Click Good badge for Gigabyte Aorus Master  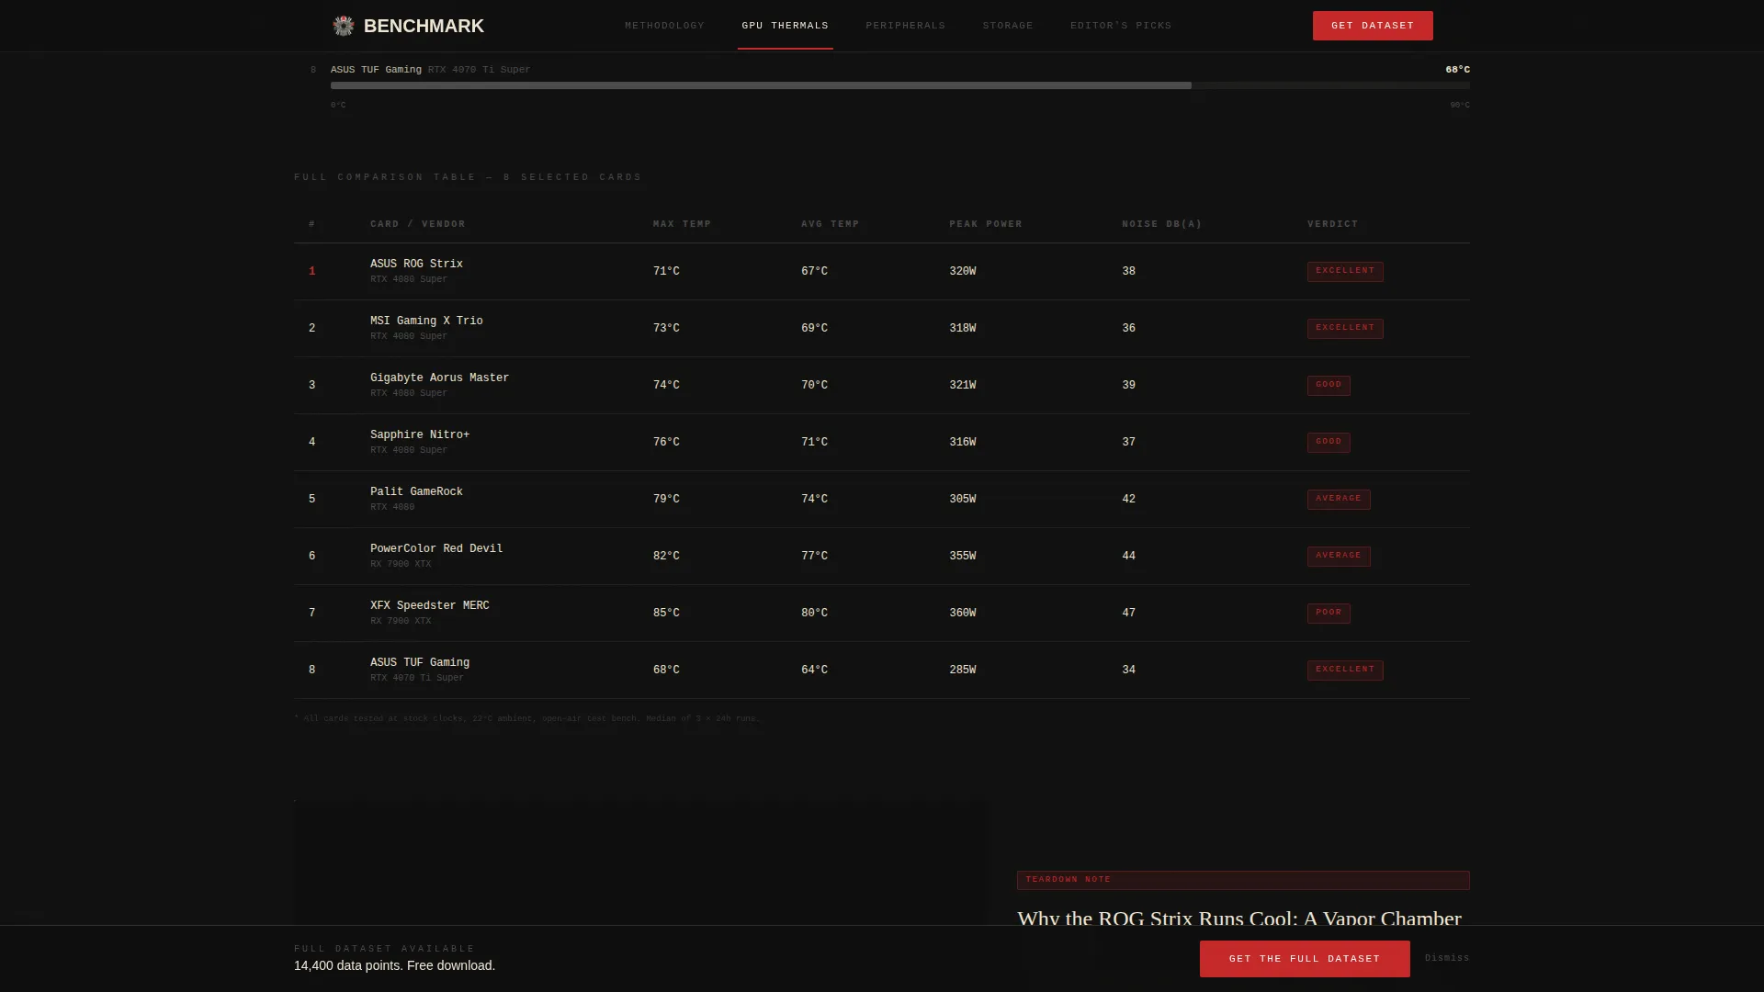pos(1329,385)
